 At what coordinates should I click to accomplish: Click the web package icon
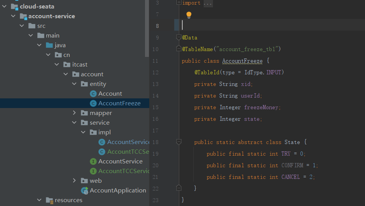click(84, 180)
